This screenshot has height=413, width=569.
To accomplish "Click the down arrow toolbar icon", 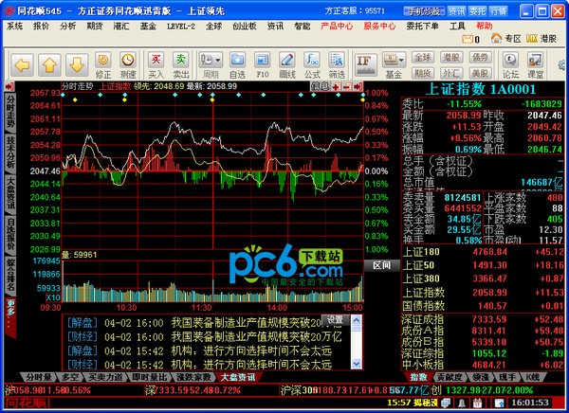I will (x=77, y=65).
